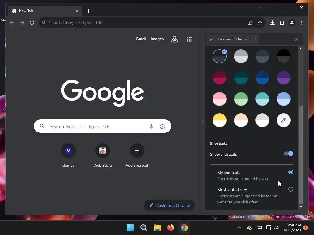The width and height of the screenshot is (314, 235).
Task: Select the Most visited sites radio button
Action: tap(291, 189)
